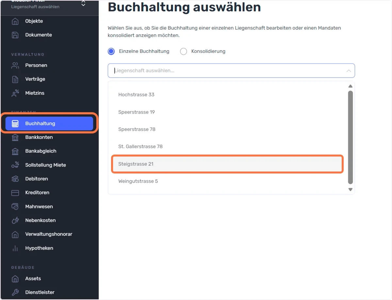Open the Mahnwesen section
392x300 pixels.
click(49, 207)
